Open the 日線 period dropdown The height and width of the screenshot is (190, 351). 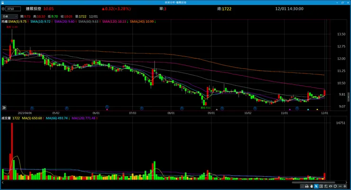(9, 16)
